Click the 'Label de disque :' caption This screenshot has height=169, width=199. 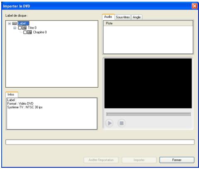17,15
